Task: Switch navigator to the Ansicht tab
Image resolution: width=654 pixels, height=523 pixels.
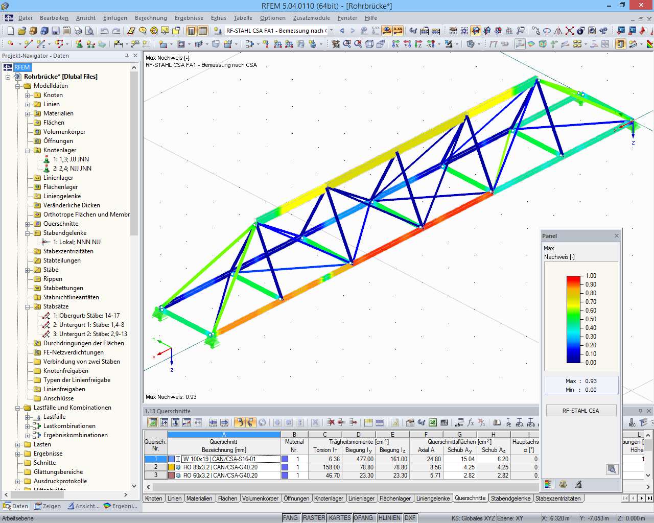Action: click(83, 506)
